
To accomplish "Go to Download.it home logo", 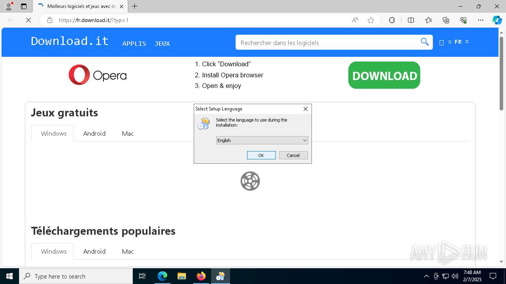I will tap(70, 41).
